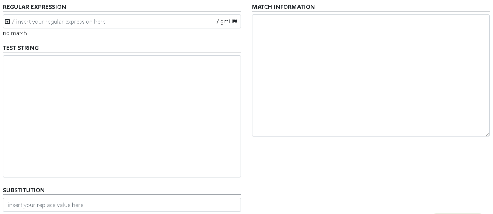Click inside the TEST STRING text area
Image resolution: width=493 pixels, height=214 pixels.
point(122,116)
